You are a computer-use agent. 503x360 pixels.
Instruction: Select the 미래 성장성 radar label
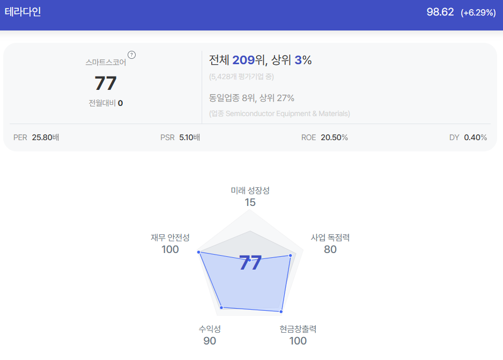[250, 190]
